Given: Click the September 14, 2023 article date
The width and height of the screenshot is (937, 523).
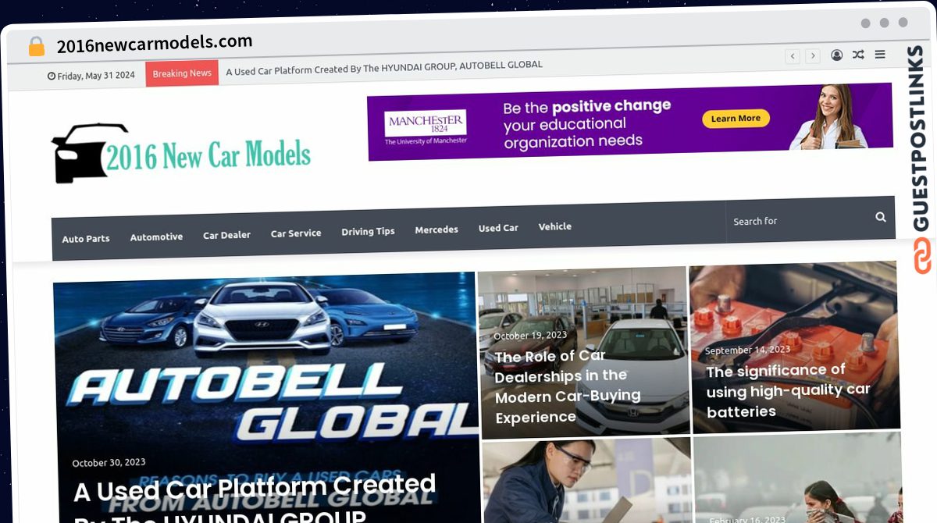Looking at the screenshot, I should point(748,350).
